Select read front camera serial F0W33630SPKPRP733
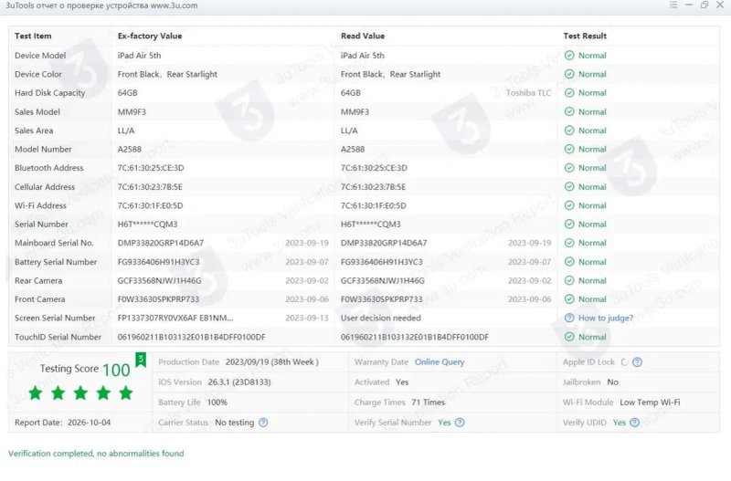 click(382, 299)
